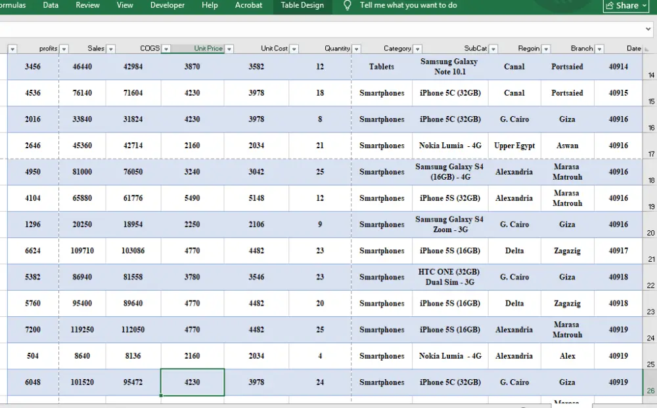This screenshot has height=408, width=657.
Task: Click the Aswan branch cell
Action: 568,146
